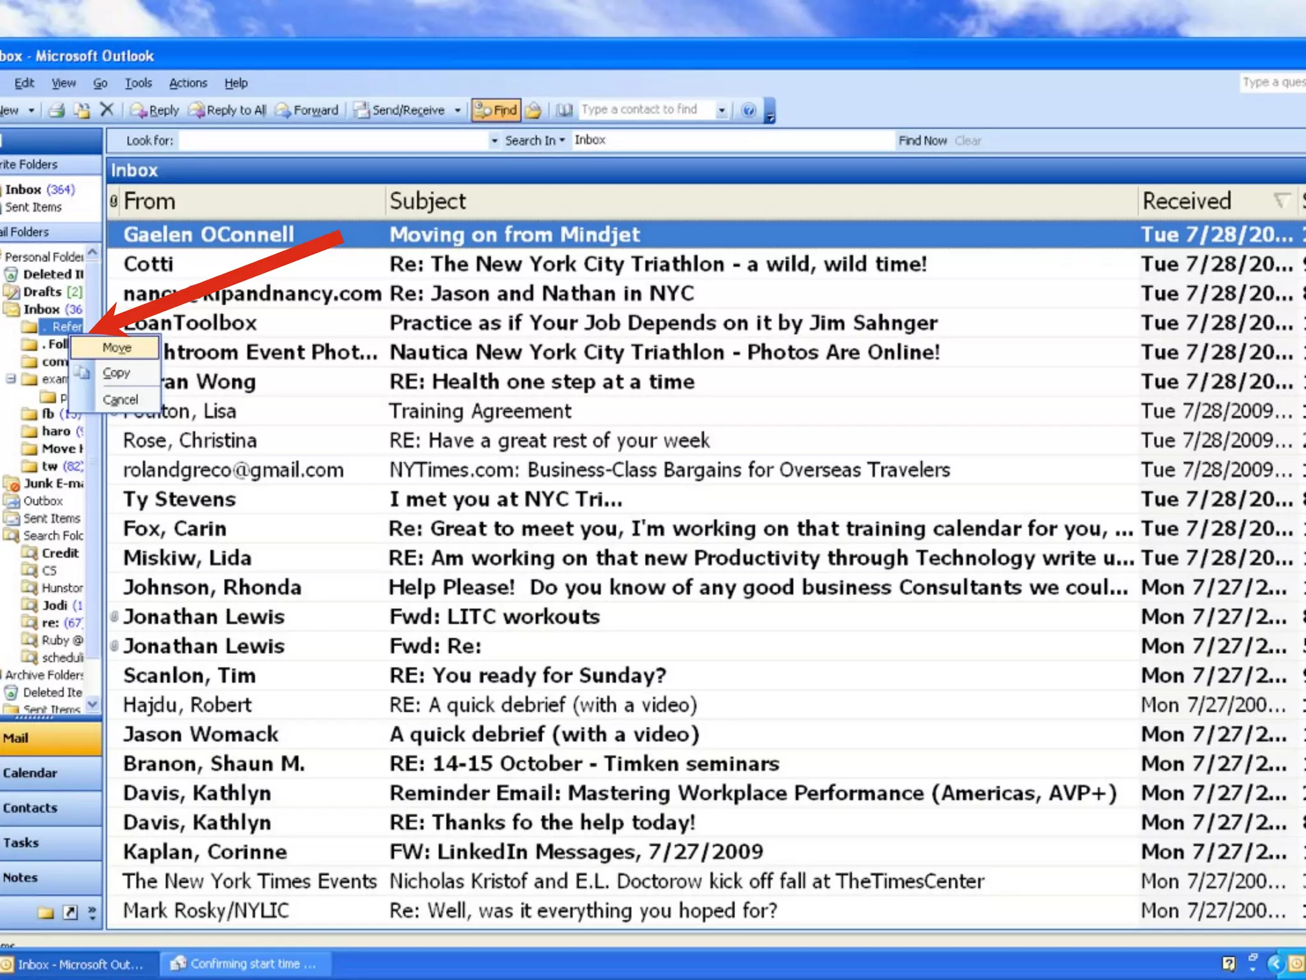Viewport: 1306px width, 980px height.
Task: Open the Send/Receive dropdown arrow
Action: tap(457, 110)
